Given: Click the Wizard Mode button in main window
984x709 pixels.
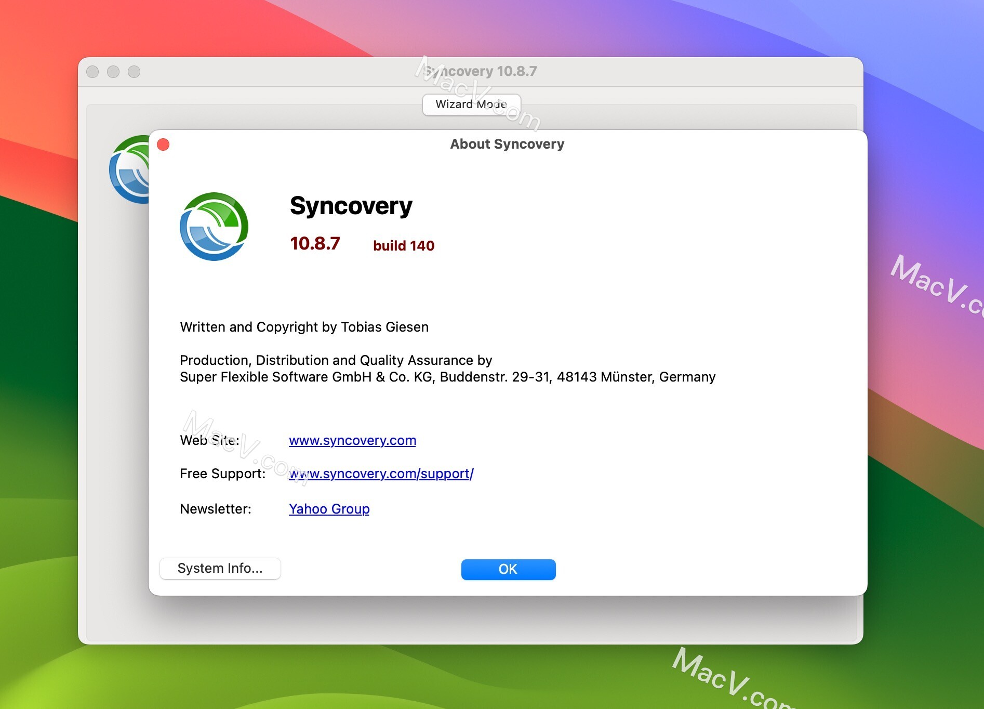Looking at the screenshot, I should [471, 104].
